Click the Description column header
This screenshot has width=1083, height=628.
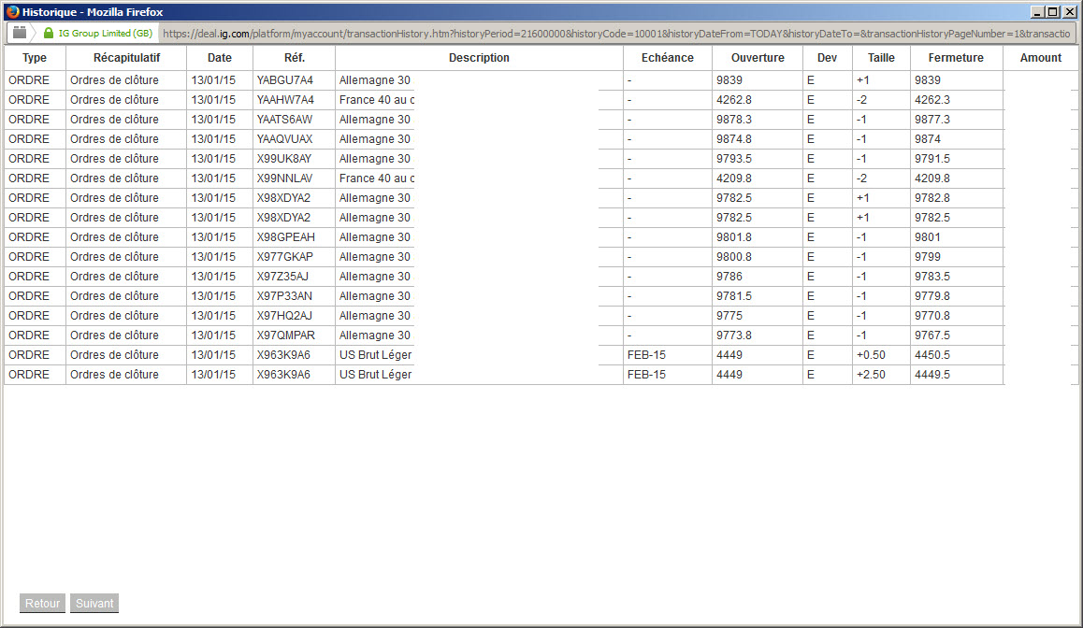tap(479, 58)
